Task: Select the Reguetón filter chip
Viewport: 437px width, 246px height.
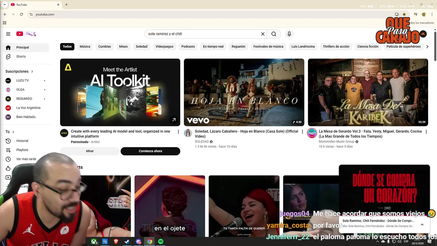Action: point(238,46)
